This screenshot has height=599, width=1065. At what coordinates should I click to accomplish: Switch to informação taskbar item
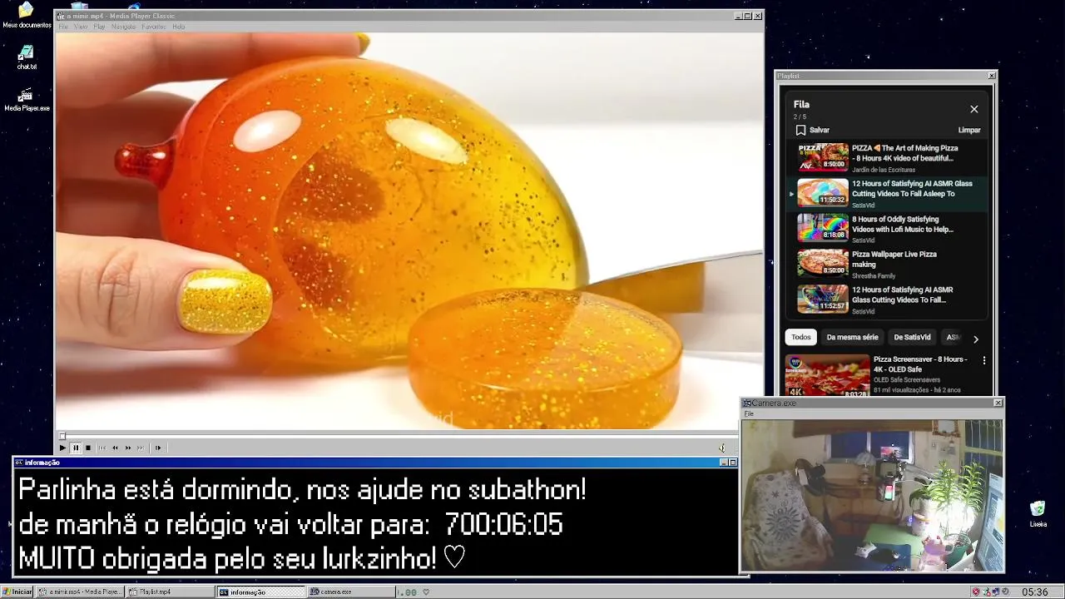point(260,592)
